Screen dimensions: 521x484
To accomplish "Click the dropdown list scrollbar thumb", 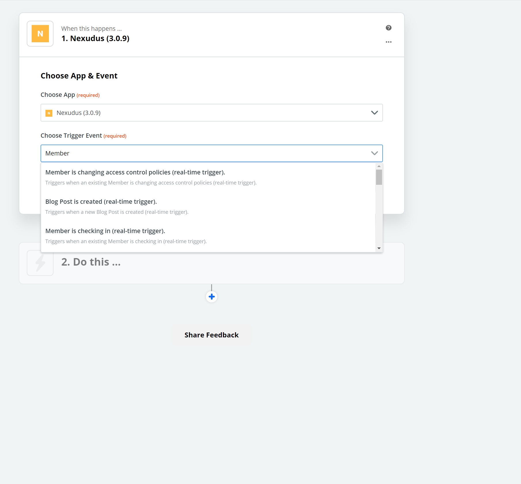I will (379, 177).
